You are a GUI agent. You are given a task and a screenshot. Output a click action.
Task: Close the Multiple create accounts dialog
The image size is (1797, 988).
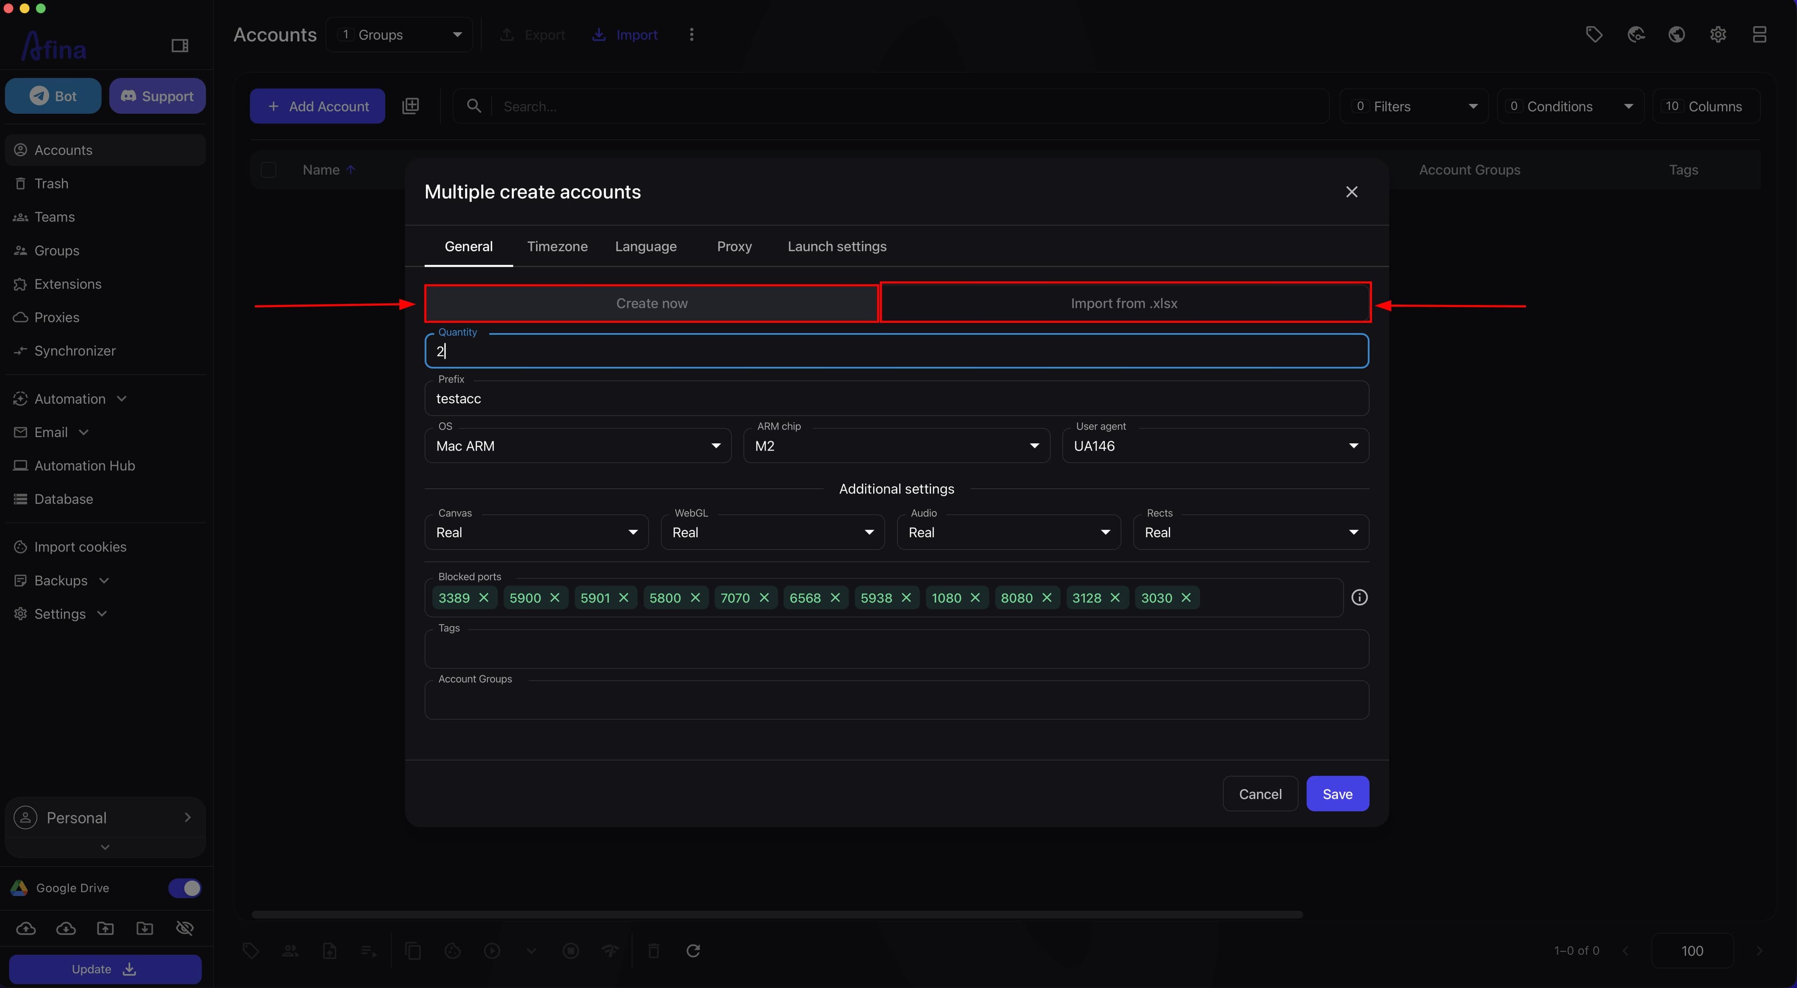click(x=1352, y=192)
